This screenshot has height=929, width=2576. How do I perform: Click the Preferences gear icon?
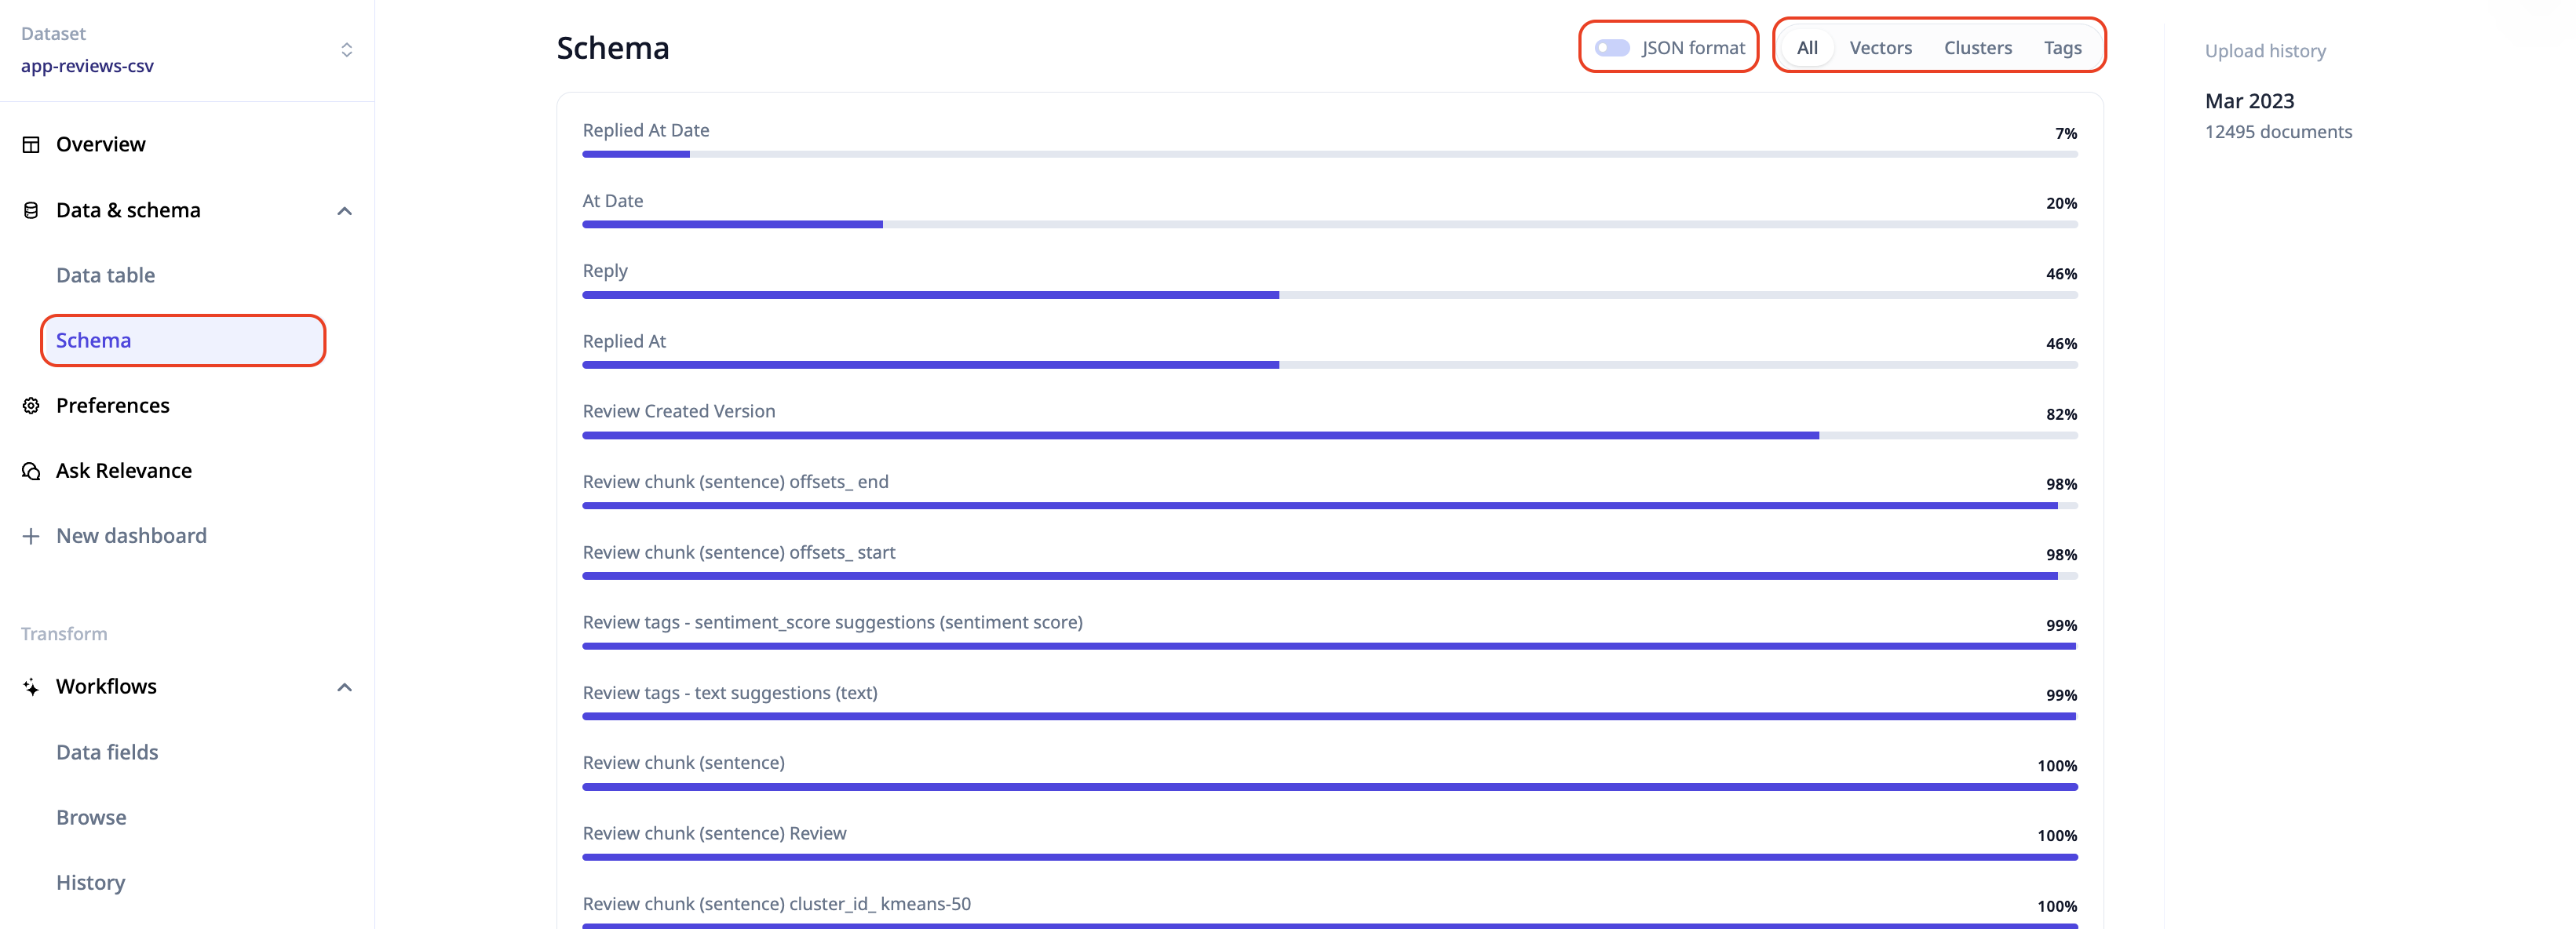[x=31, y=405]
